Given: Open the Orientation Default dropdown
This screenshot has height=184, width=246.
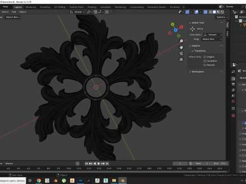Looking at the screenshot, I should pyautogui.click(x=213, y=35).
